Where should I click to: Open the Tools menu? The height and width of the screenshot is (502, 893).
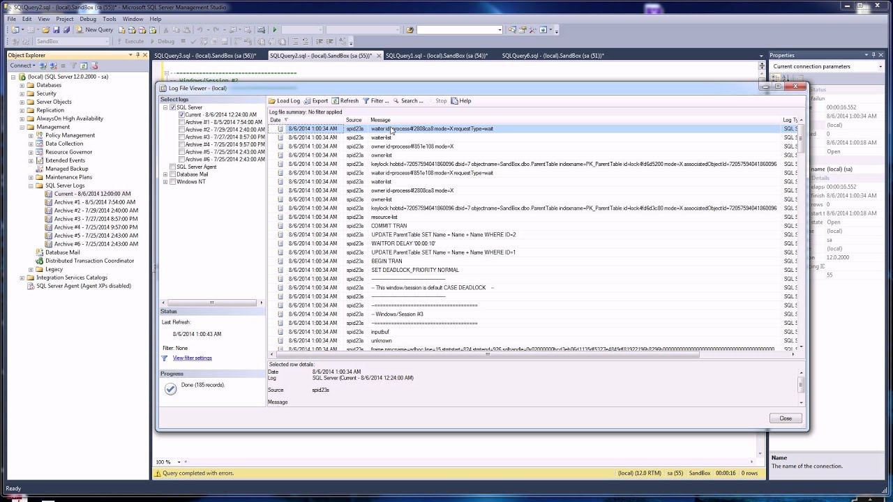tap(110, 19)
